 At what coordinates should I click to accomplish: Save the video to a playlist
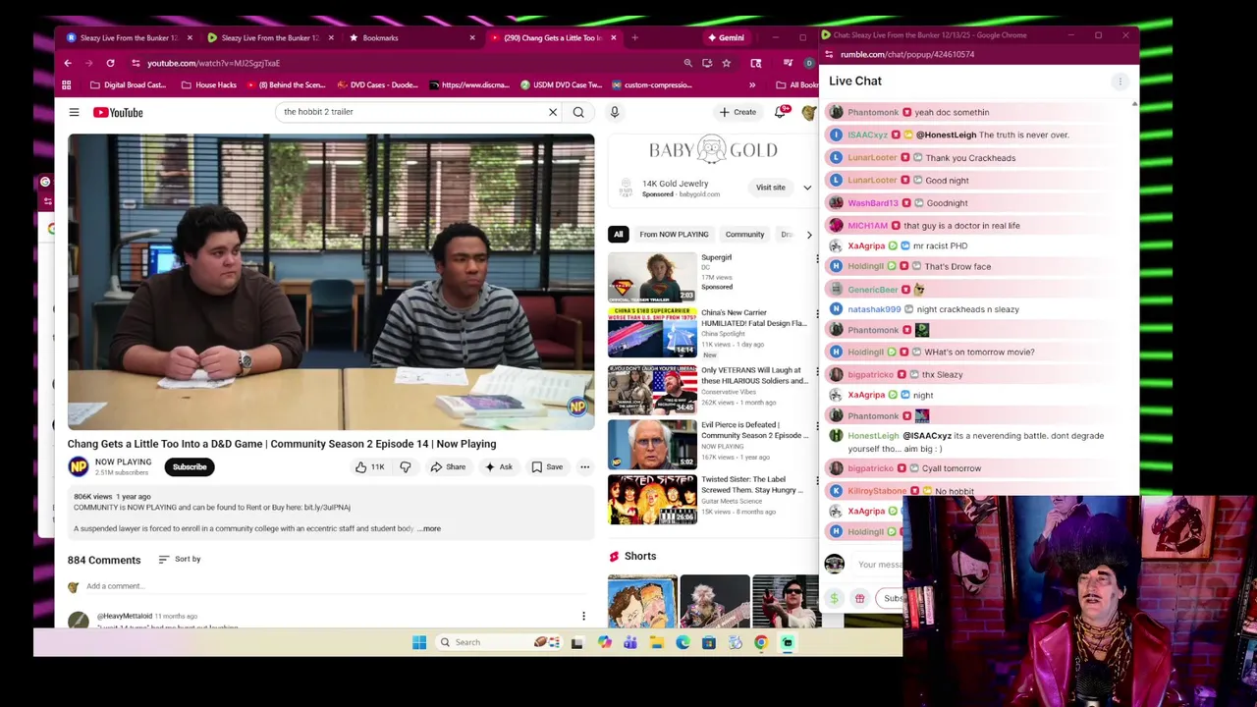pyautogui.click(x=547, y=467)
